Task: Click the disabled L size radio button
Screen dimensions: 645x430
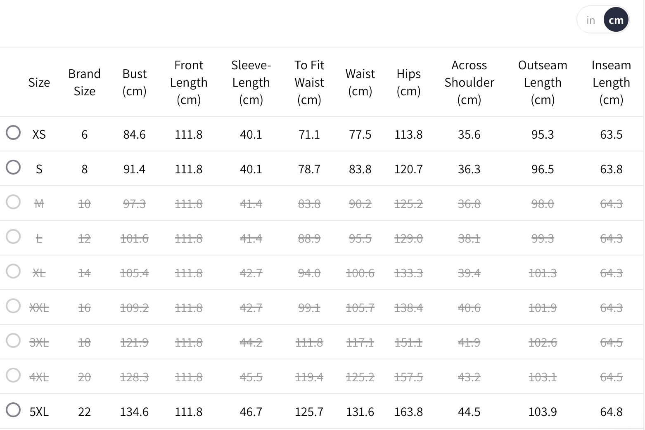Action: click(x=13, y=237)
